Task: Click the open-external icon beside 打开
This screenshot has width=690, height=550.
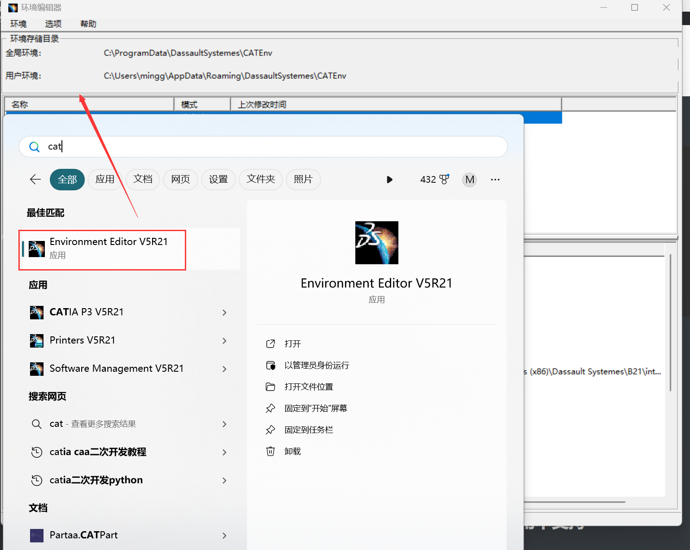Action: (271, 344)
